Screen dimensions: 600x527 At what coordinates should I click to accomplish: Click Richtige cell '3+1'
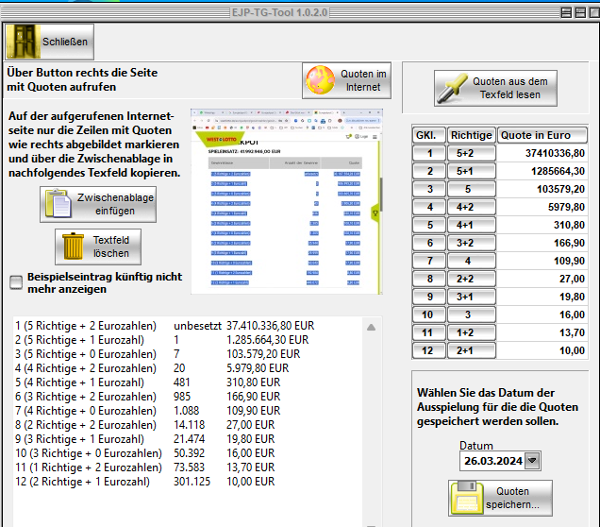(x=472, y=297)
